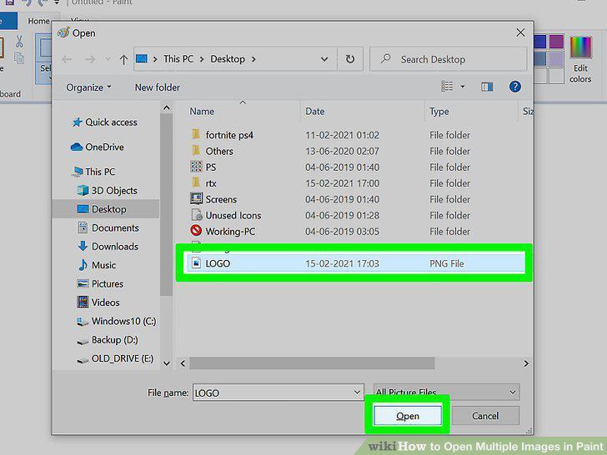The width and height of the screenshot is (607, 455).
Task: Open Music in navigation pane
Action: pos(97,265)
